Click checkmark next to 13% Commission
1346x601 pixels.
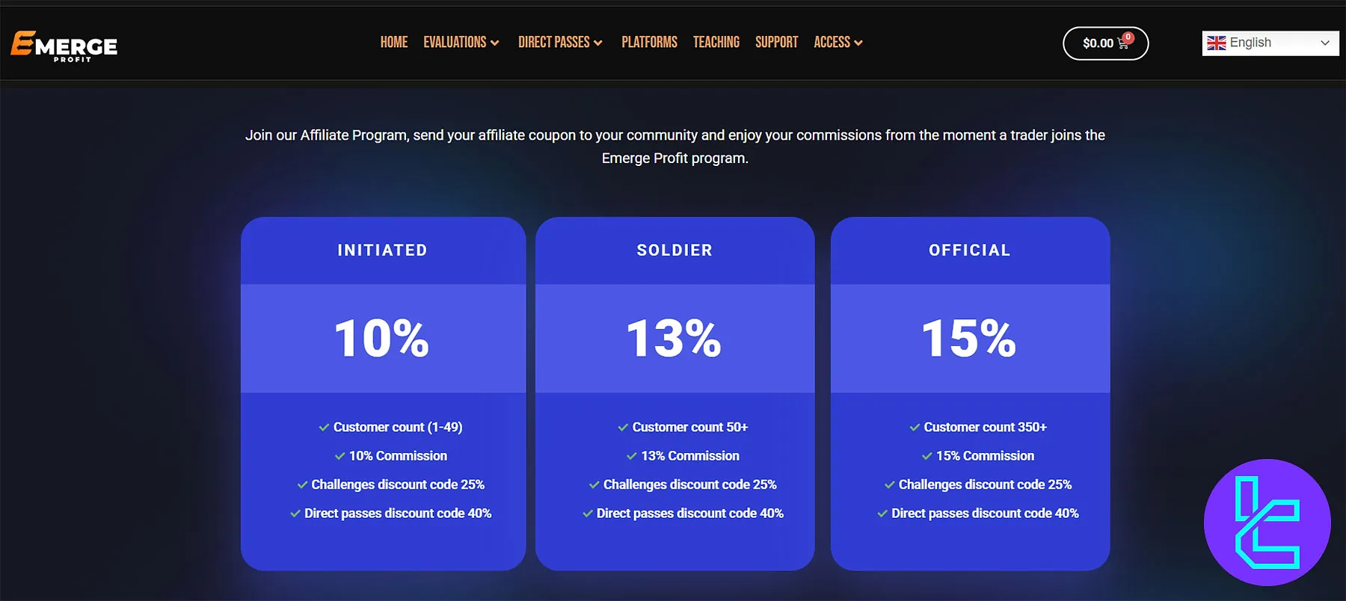pyautogui.click(x=632, y=456)
